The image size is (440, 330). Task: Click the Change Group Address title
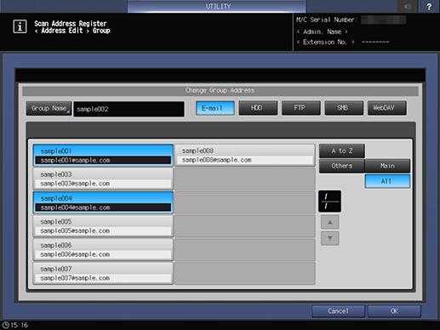pyautogui.click(x=220, y=90)
